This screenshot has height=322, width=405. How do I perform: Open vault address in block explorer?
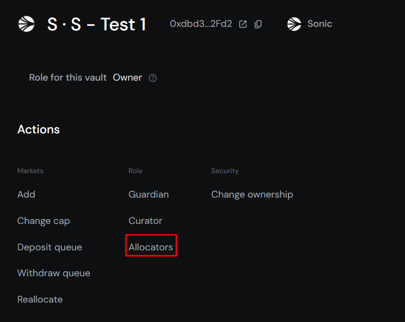[x=243, y=24]
